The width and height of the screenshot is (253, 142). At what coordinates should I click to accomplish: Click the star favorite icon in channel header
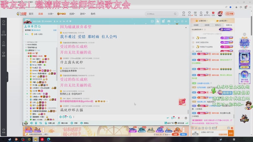pos(60,21)
